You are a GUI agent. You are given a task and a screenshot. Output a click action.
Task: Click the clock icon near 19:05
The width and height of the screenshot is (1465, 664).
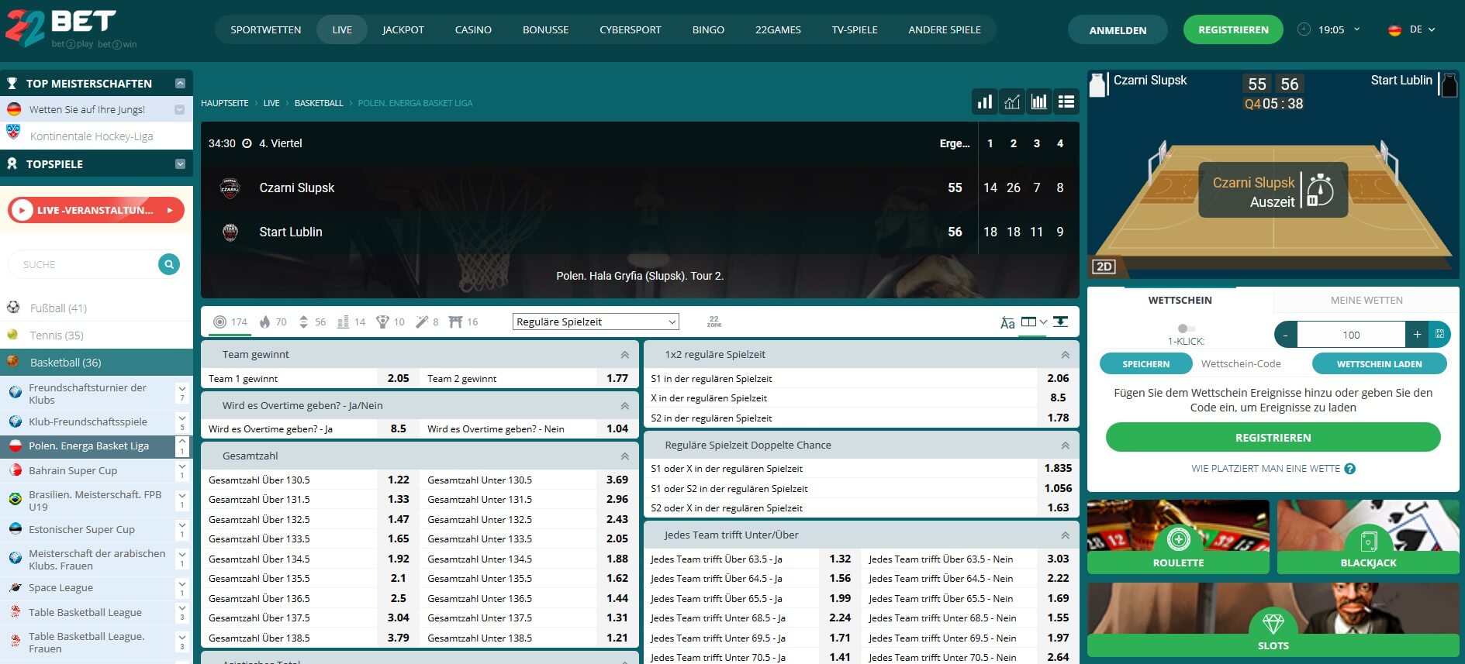[x=1304, y=29]
